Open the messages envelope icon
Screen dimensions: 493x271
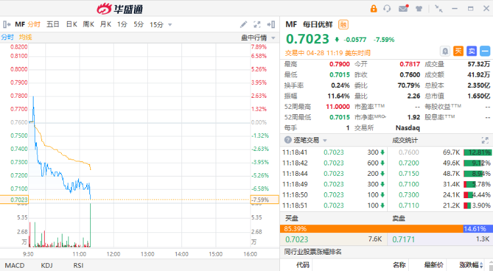pyautogui.click(x=402, y=9)
